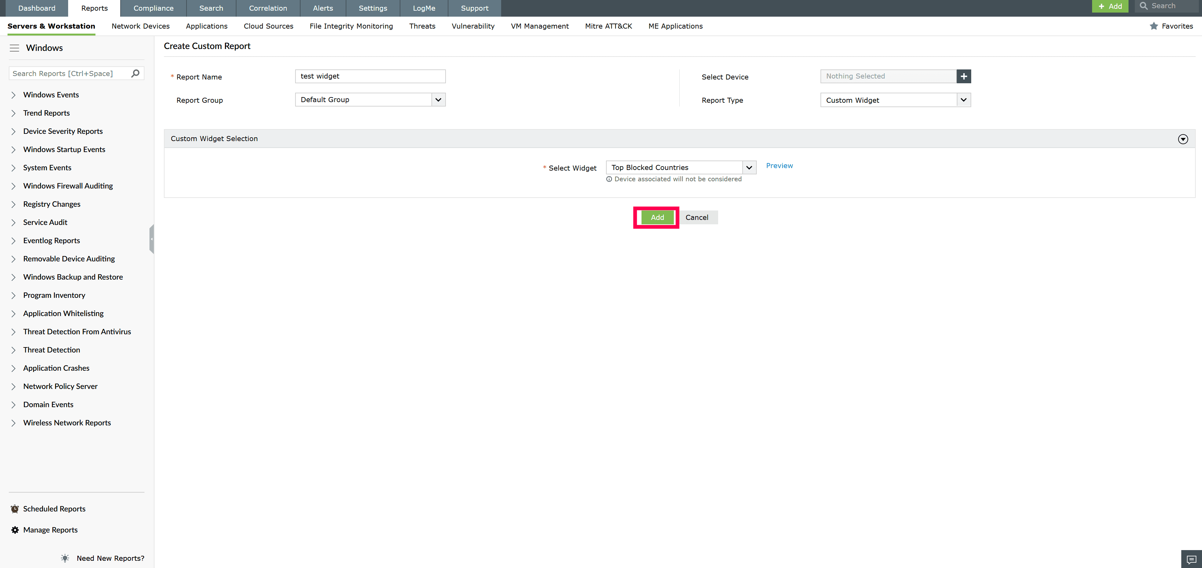Open the Correlation menu
The width and height of the screenshot is (1202, 568).
(x=268, y=8)
